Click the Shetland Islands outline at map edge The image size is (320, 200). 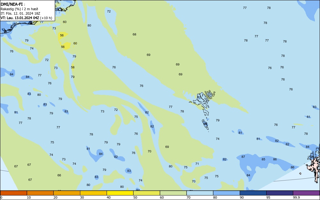point(314,163)
